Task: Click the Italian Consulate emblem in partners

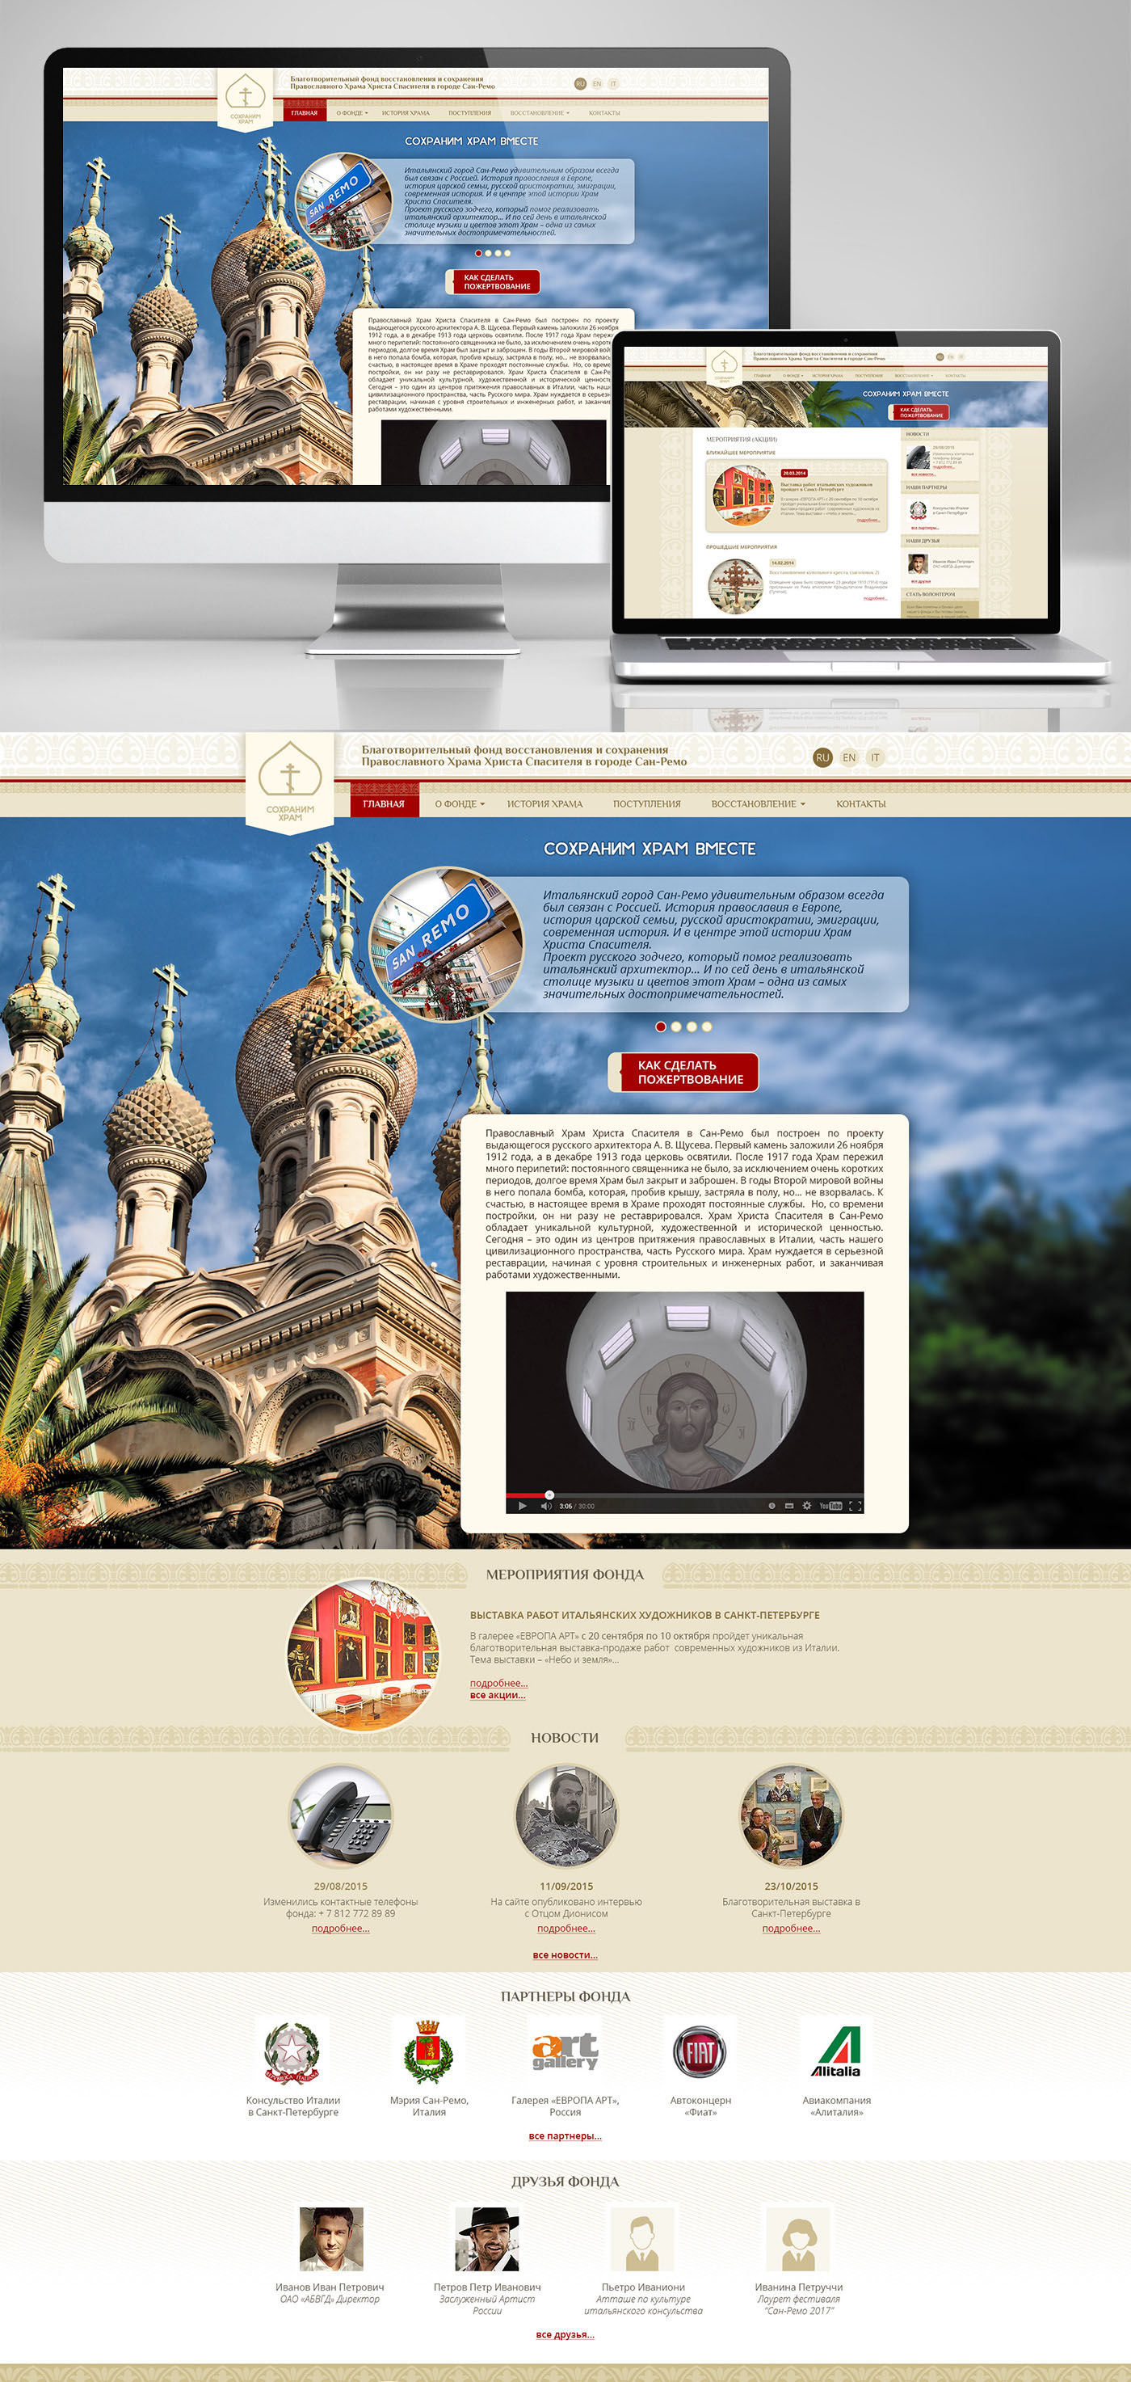Action: [x=292, y=2052]
